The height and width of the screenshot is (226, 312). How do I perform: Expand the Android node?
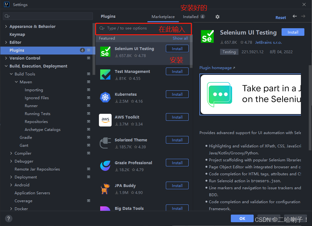pos(11,185)
